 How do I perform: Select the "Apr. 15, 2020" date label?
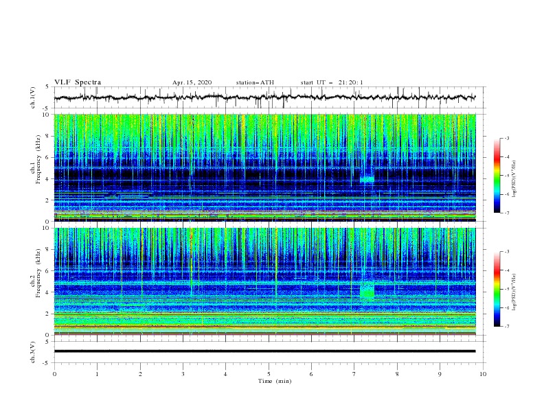pyautogui.click(x=192, y=82)
